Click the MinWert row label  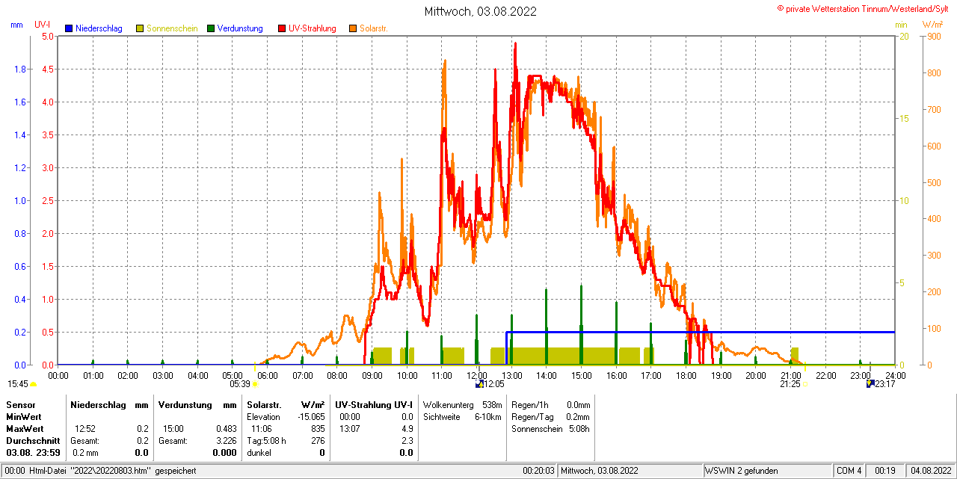(23, 416)
